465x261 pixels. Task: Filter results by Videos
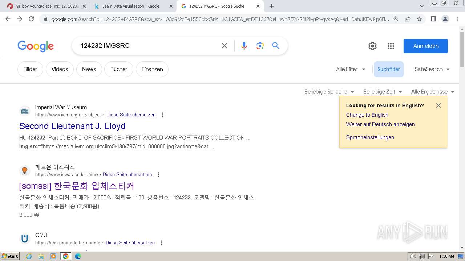(60, 69)
